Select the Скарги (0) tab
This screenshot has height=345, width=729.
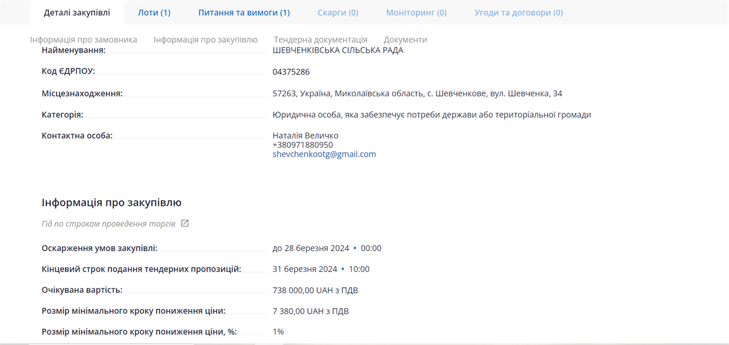pos(338,12)
